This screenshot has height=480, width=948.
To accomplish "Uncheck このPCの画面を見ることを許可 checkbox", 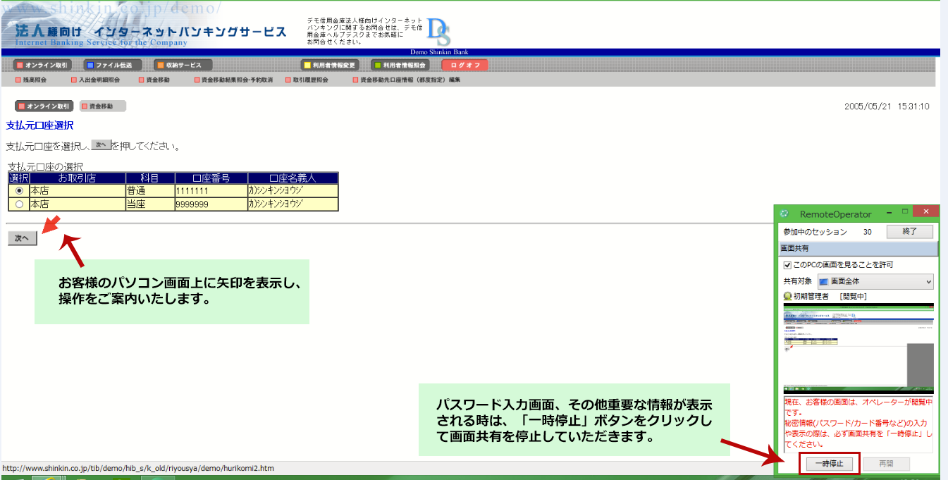I will [x=787, y=265].
